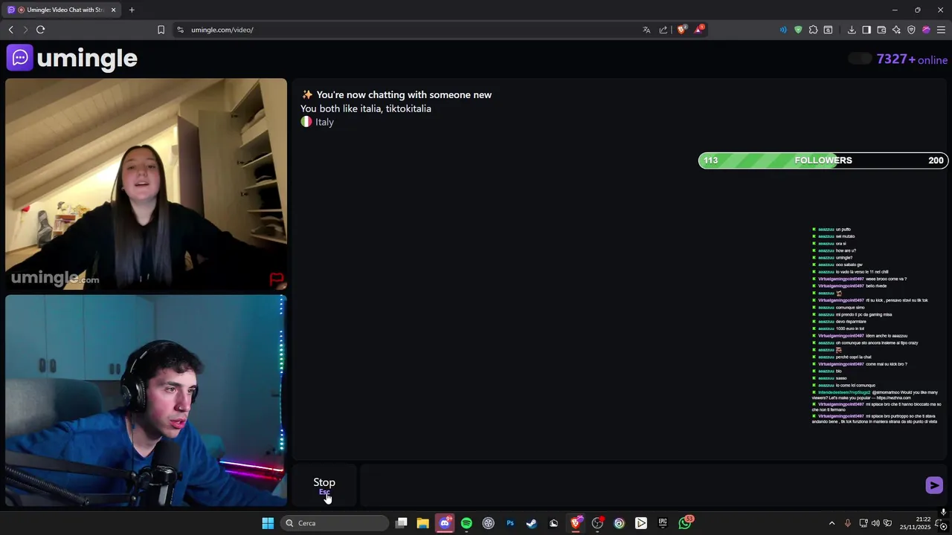952x535 pixels.
Task: Show browser downloads
Action: pos(852,30)
